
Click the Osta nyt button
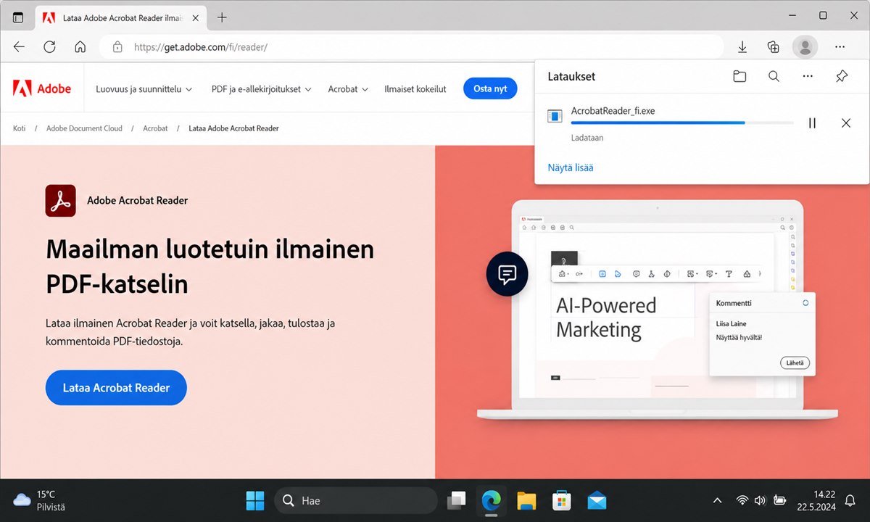(x=490, y=89)
